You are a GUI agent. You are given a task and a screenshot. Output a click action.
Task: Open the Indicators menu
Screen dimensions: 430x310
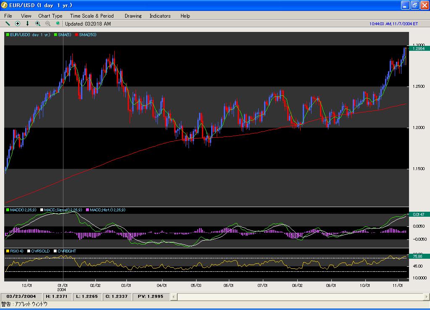(160, 16)
